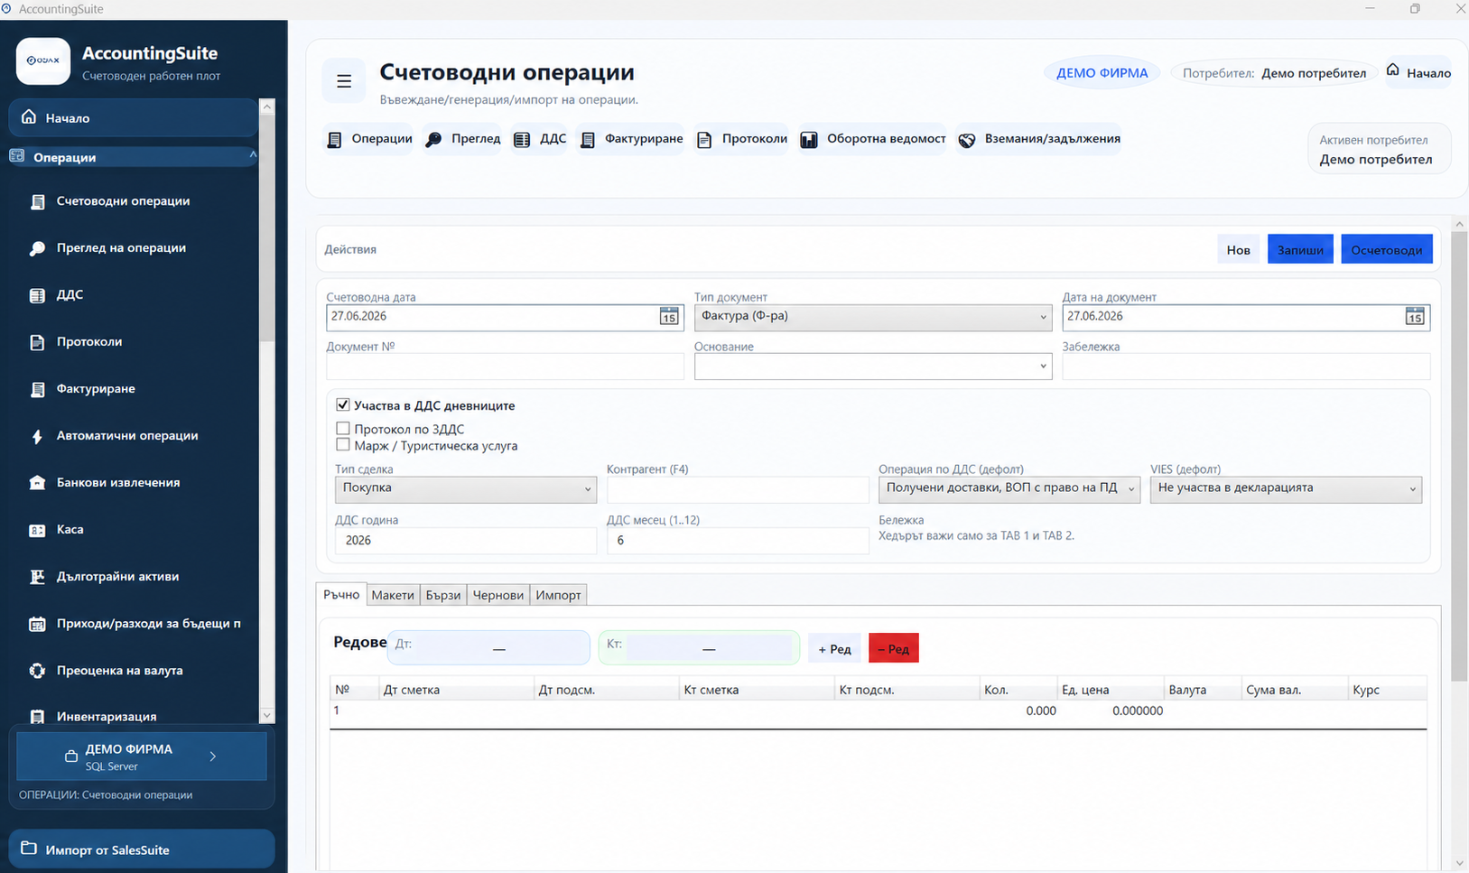Click the AccountingSuite logo
This screenshot has width=1469, height=873.
[x=43, y=61]
